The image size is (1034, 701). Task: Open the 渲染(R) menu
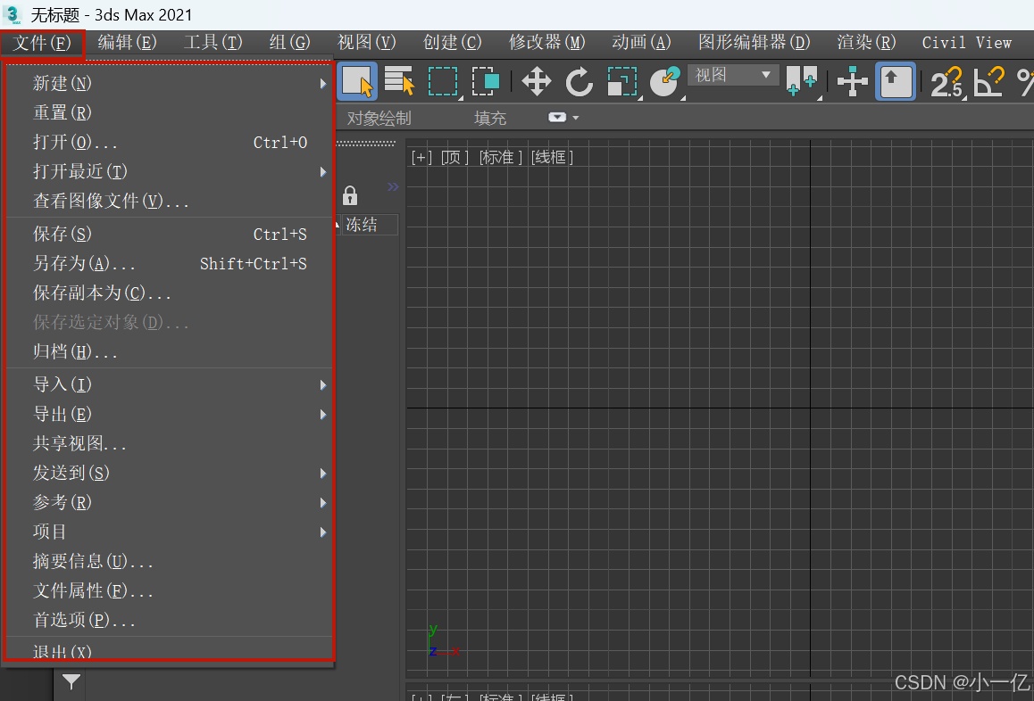coord(866,43)
